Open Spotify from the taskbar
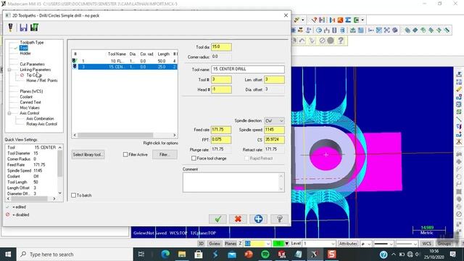The width and height of the screenshot is (464, 261). click(x=265, y=254)
